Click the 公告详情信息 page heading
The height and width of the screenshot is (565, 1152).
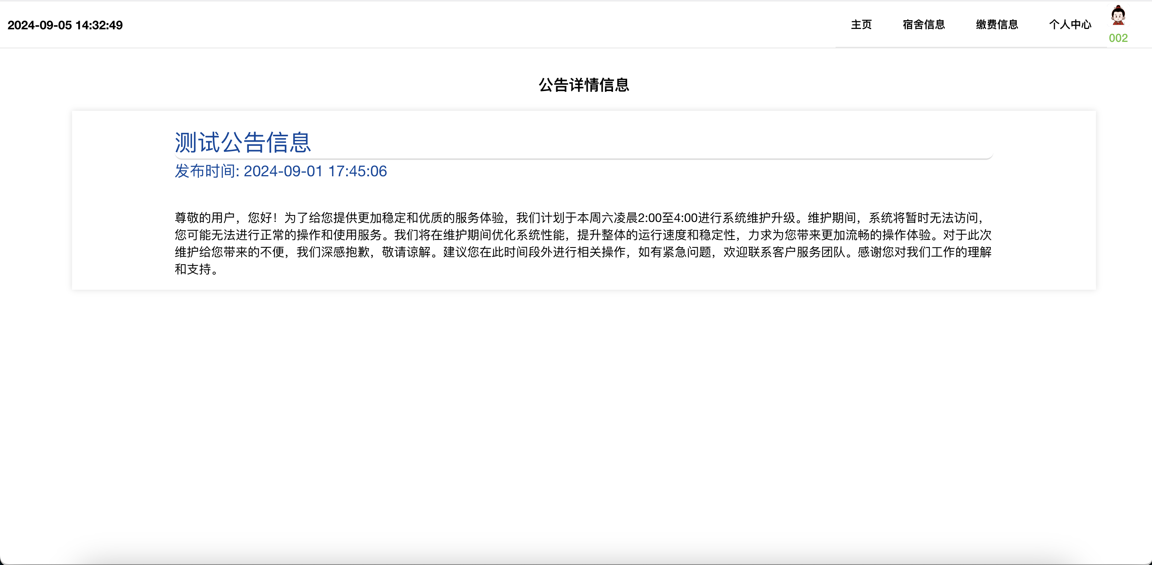(584, 85)
